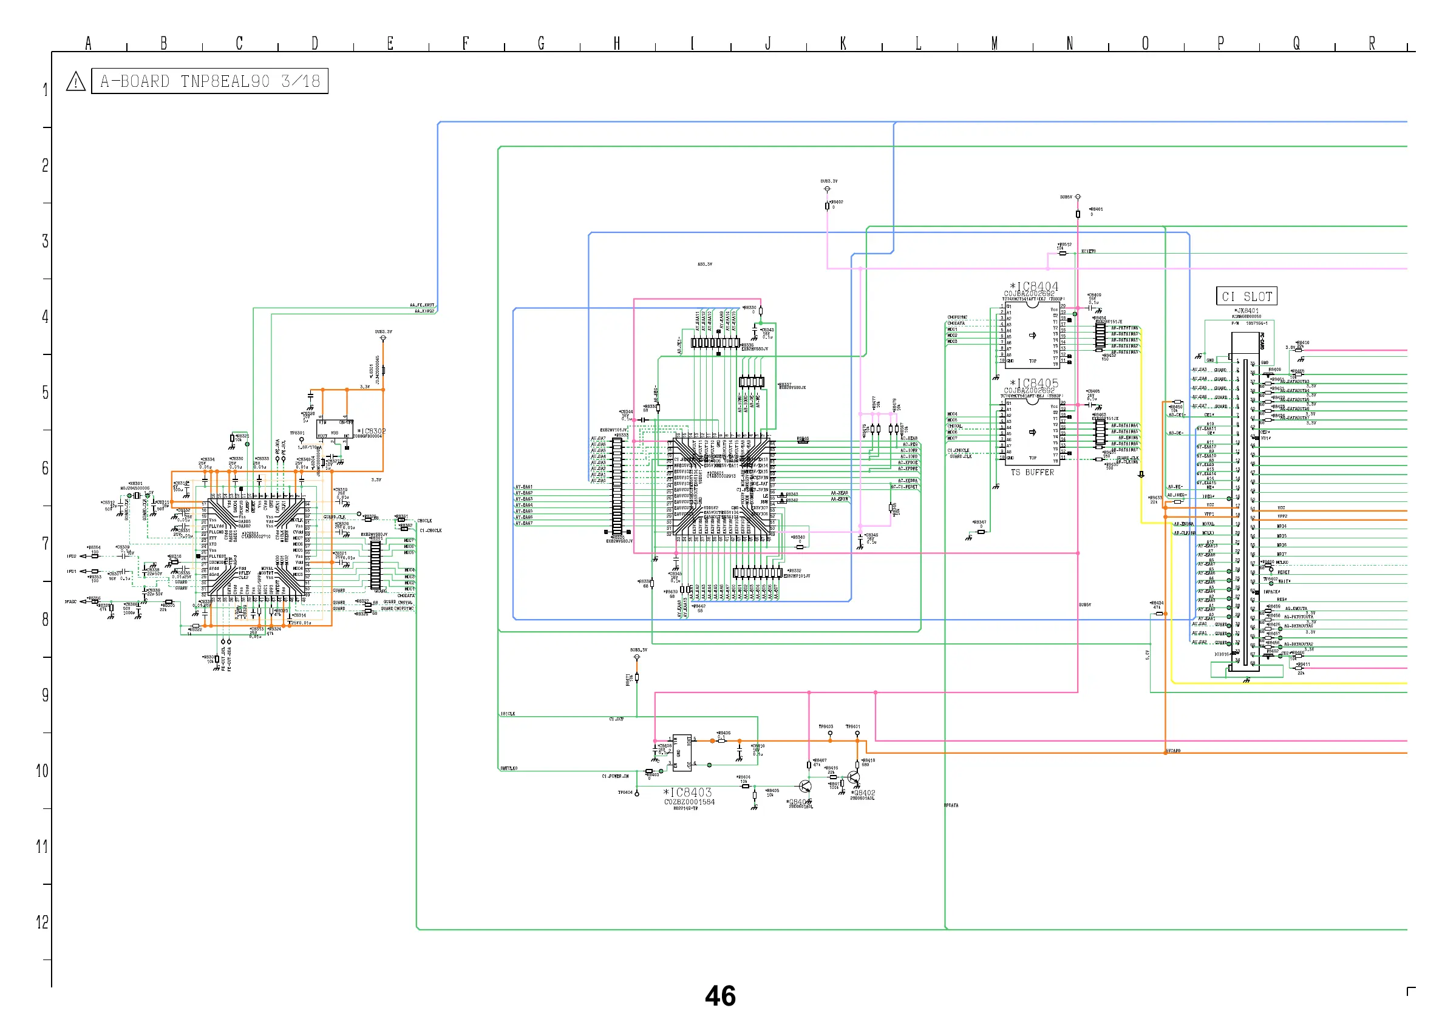
Task: Click the A-BOARD TNP8EAL90 3/18 title box
Action: [209, 81]
